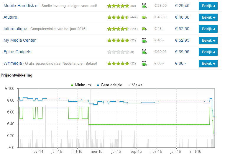Screen dimensions: 225x159
Task: Click the nov-14 label on chart axis
Action: click(x=37, y=152)
